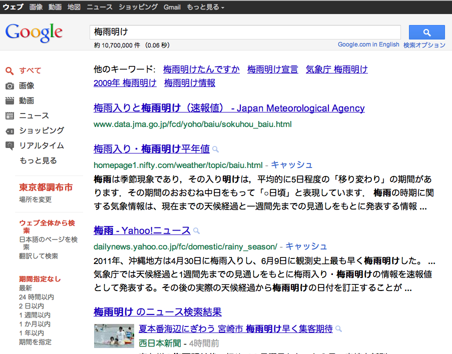The height and width of the screenshot is (354, 452).
Task: Open preview magnifier beside 夏本番海辺にぎわう result
Action: (339, 328)
